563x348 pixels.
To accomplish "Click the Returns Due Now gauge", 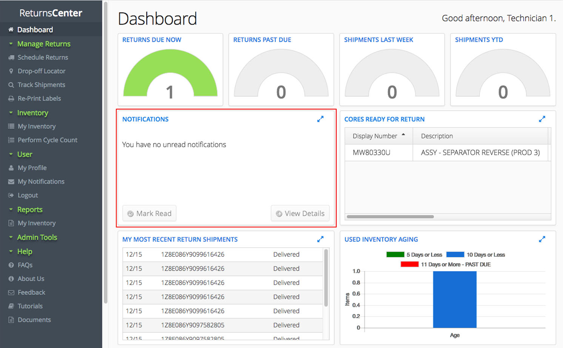I will point(170,74).
